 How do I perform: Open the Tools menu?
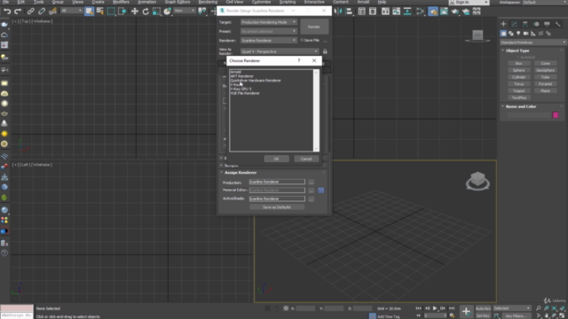click(x=38, y=2)
